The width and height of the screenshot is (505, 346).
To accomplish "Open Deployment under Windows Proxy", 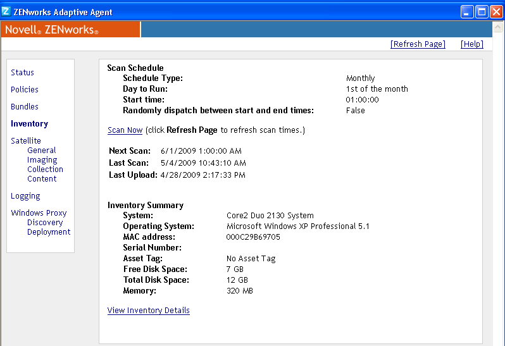I will [x=49, y=232].
